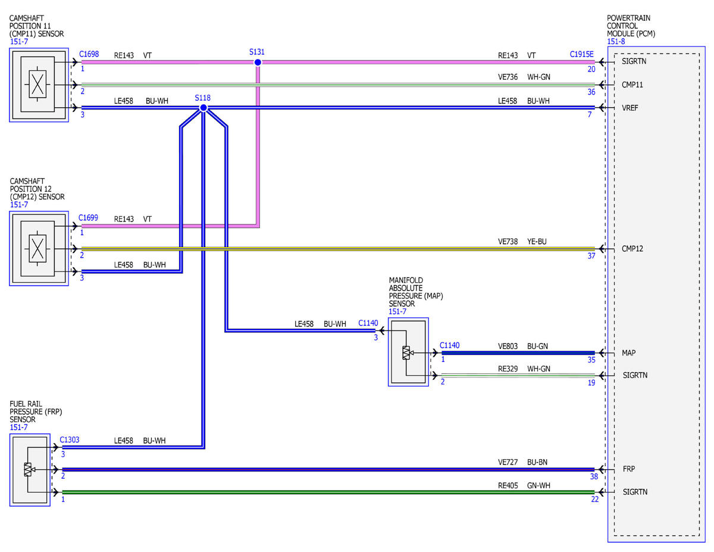Click the VREF pin in the PCM
714x552 pixels.
631,108
